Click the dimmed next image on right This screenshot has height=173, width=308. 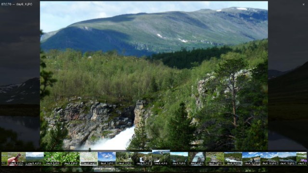coord(288,78)
